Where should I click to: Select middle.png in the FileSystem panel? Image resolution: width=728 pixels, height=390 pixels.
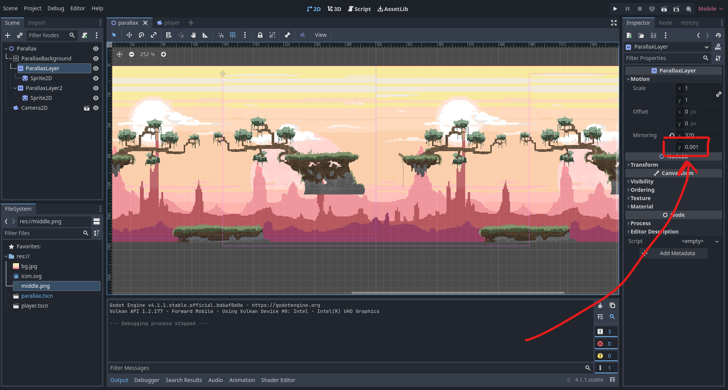point(35,286)
